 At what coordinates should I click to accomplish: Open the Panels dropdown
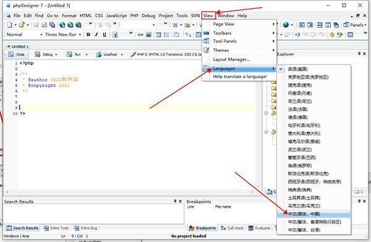tap(354, 25)
